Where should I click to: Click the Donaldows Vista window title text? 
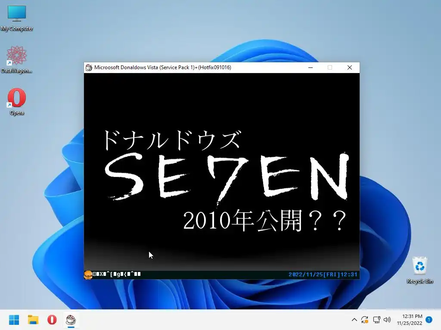coord(162,67)
